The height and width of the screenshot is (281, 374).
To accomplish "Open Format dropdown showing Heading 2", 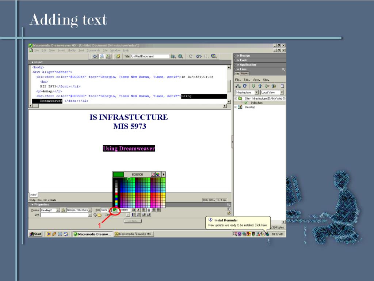I will click(x=58, y=210).
